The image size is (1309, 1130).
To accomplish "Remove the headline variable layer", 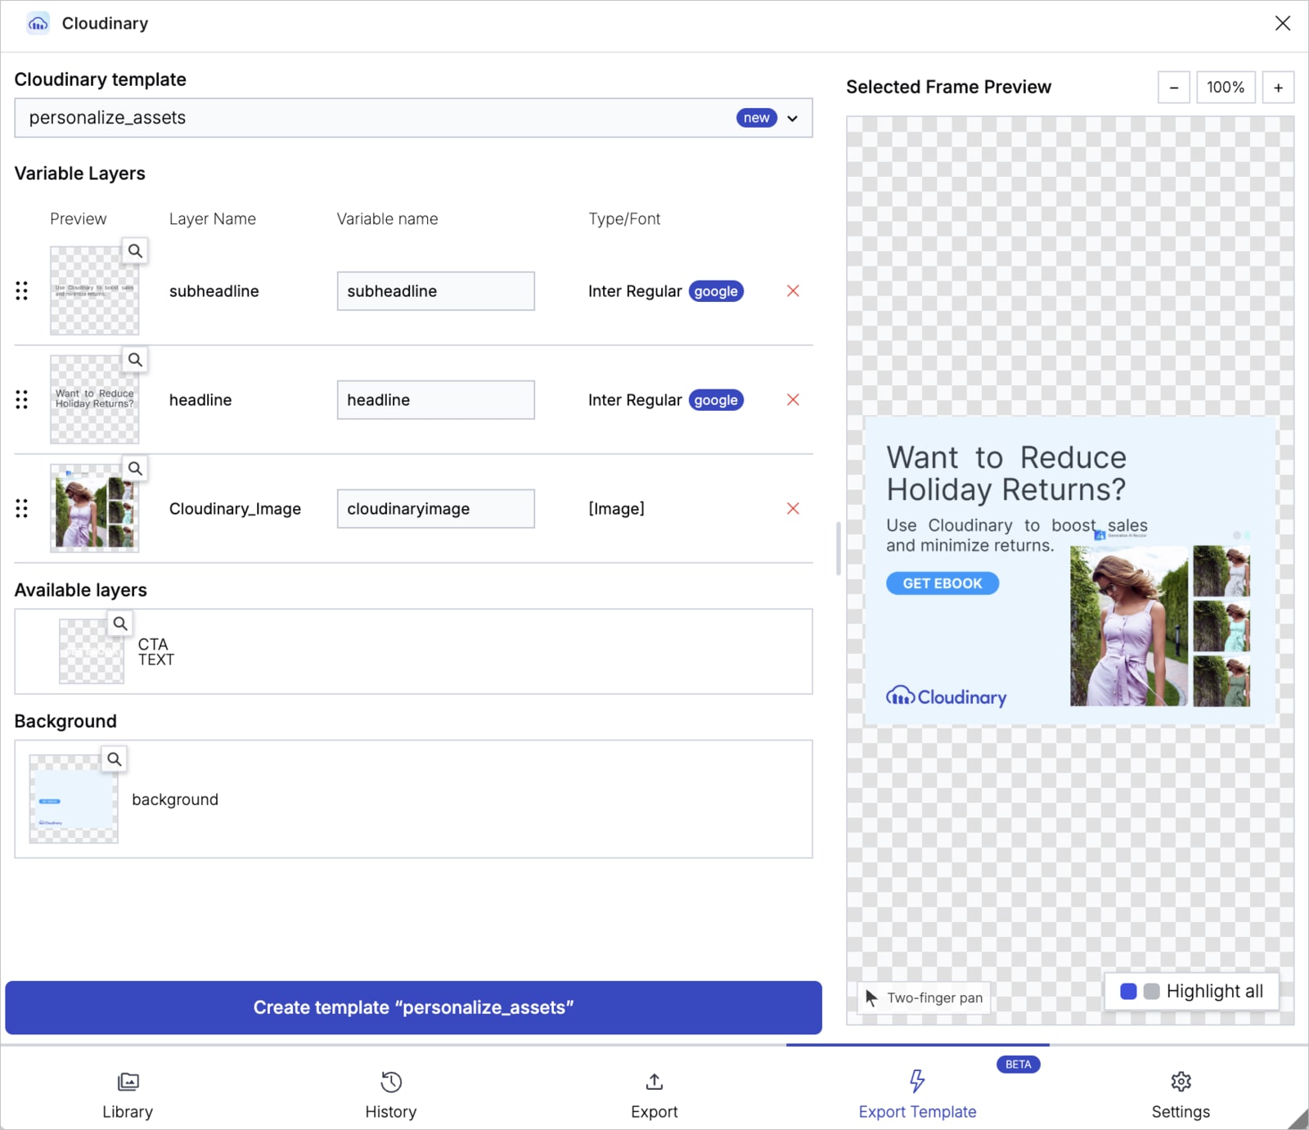I will 793,400.
